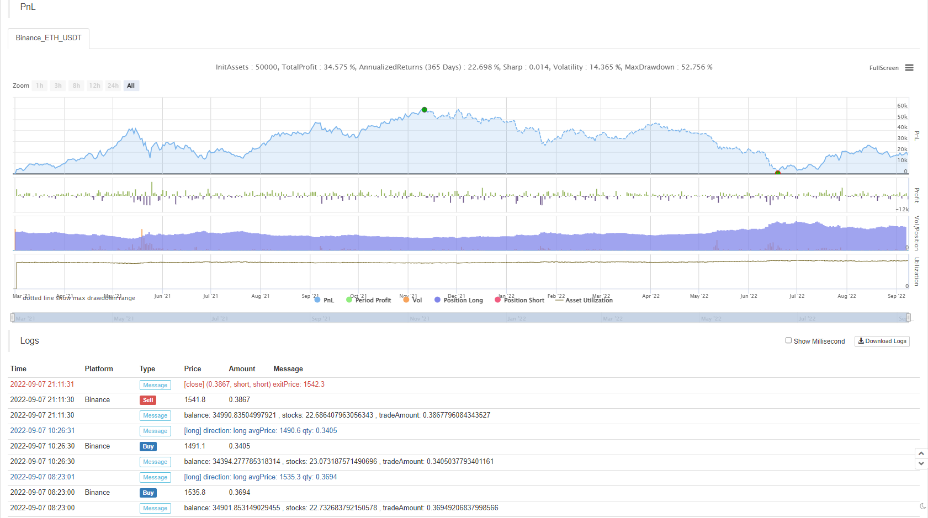
Task: Click the chart navigator range bar
Action: pyautogui.click(x=460, y=318)
